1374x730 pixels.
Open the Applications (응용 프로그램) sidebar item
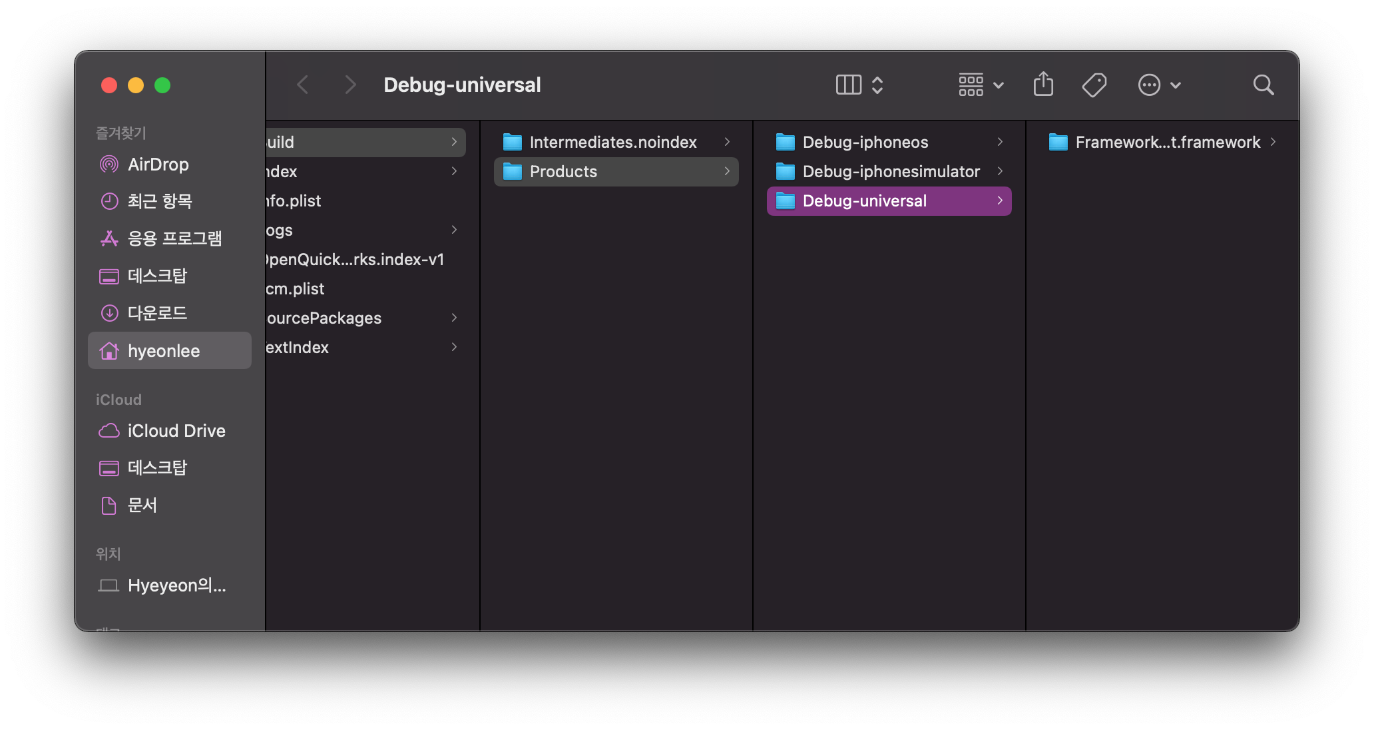[x=174, y=238]
